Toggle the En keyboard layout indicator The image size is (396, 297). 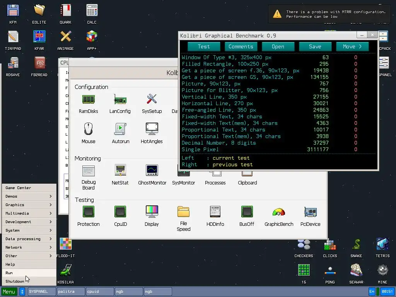tap(372, 292)
